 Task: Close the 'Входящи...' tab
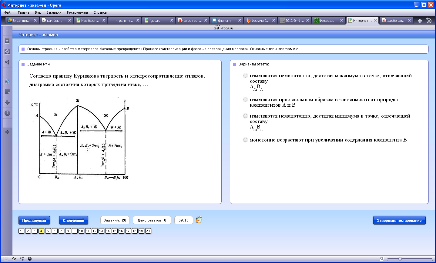pyautogui.click(x=35, y=20)
